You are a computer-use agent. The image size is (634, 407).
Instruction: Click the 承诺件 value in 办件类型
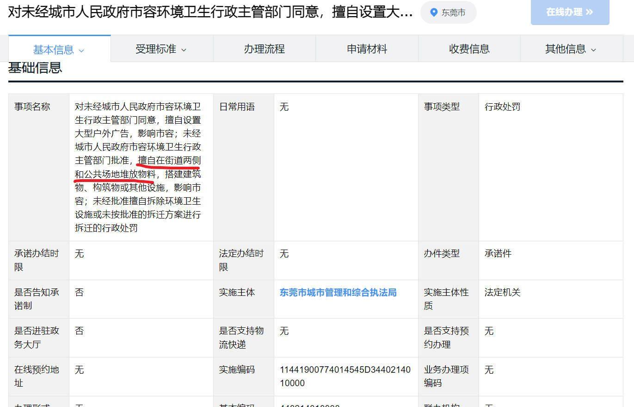tap(498, 254)
